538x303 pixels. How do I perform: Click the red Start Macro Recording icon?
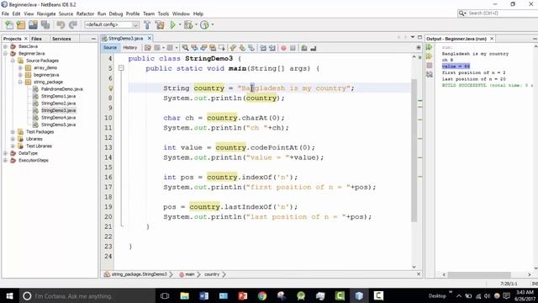pyautogui.click(x=283, y=48)
